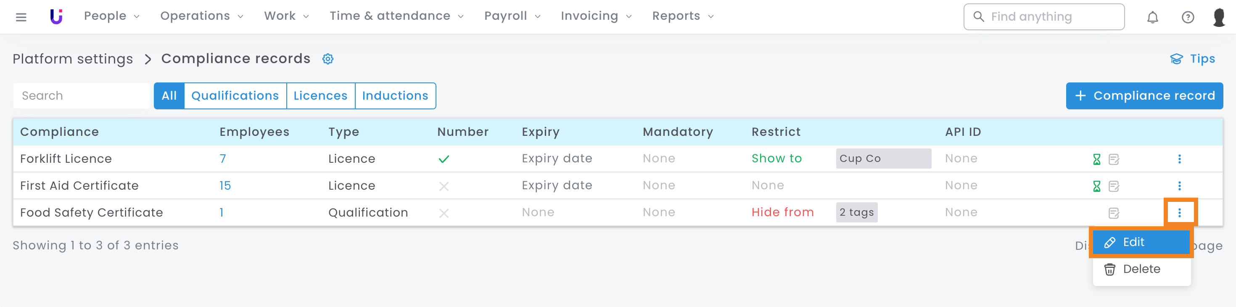Click the notifications bell icon
Image resolution: width=1236 pixels, height=307 pixels.
[x=1152, y=17]
